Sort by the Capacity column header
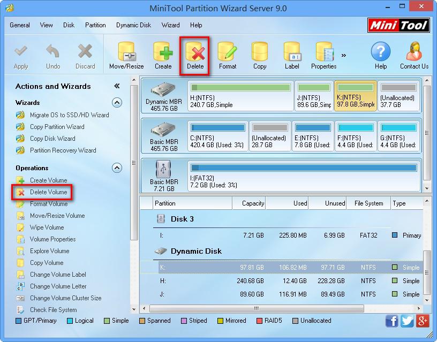Screen dimensions: 437x342 pos(248,203)
